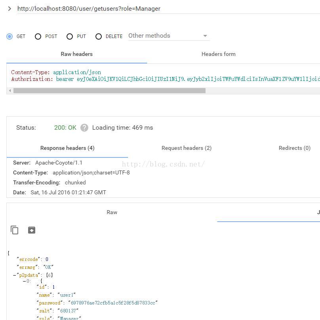Viewport: 320px width, 320px height.
Task: Open the Other methods dropdown
Action: (169, 36)
